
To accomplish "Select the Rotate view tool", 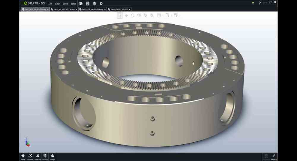I will pos(133,15).
